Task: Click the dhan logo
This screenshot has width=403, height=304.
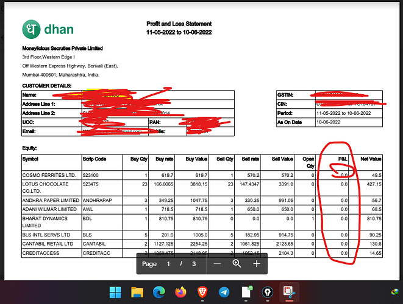Action: tap(48, 29)
